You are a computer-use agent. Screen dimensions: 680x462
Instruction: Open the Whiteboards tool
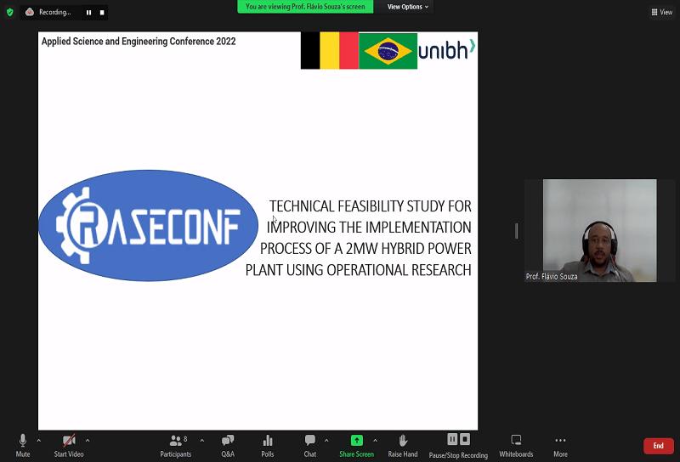[516, 446]
